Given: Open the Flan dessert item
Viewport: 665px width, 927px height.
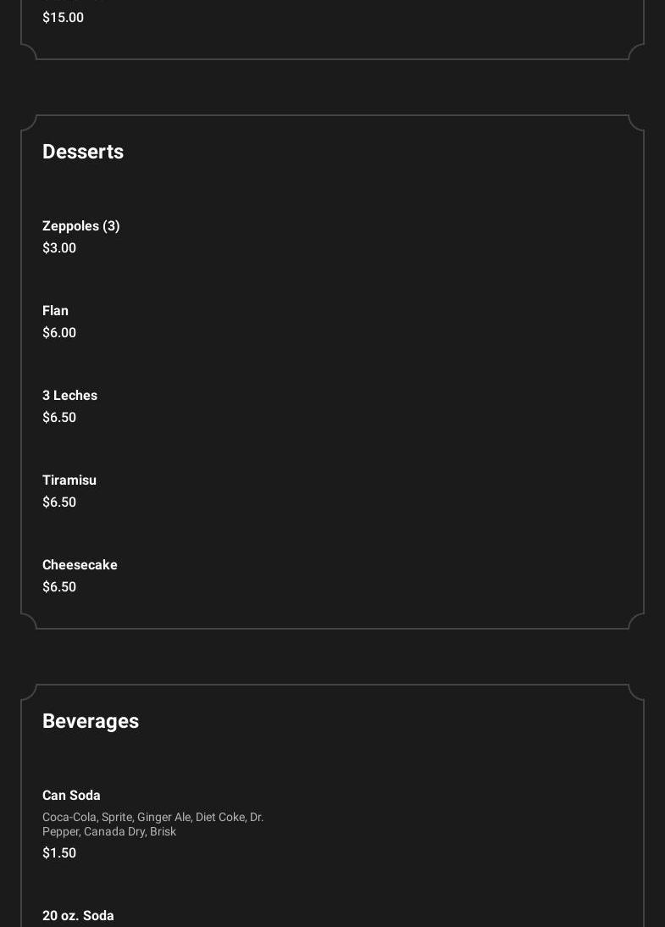Looking at the screenshot, I should pyautogui.click(x=56, y=311).
